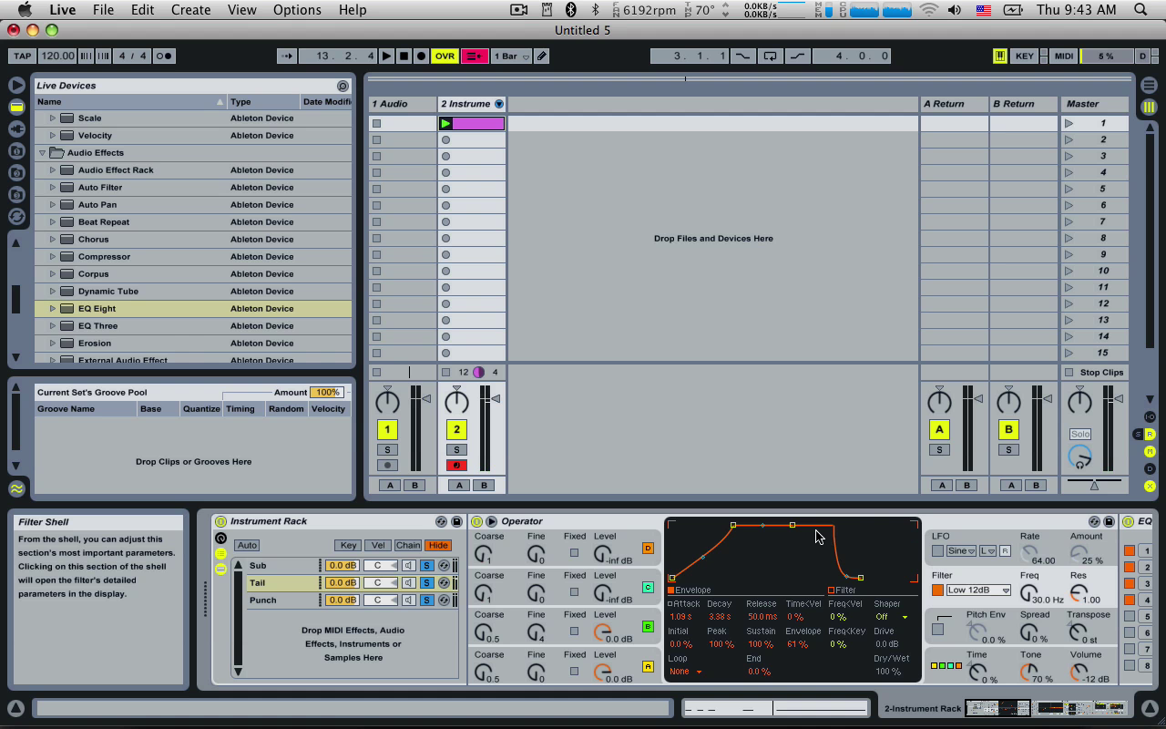Collapse the Audio Effects folder
Image resolution: width=1166 pixels, height=729 pixels.
point(42,152)
